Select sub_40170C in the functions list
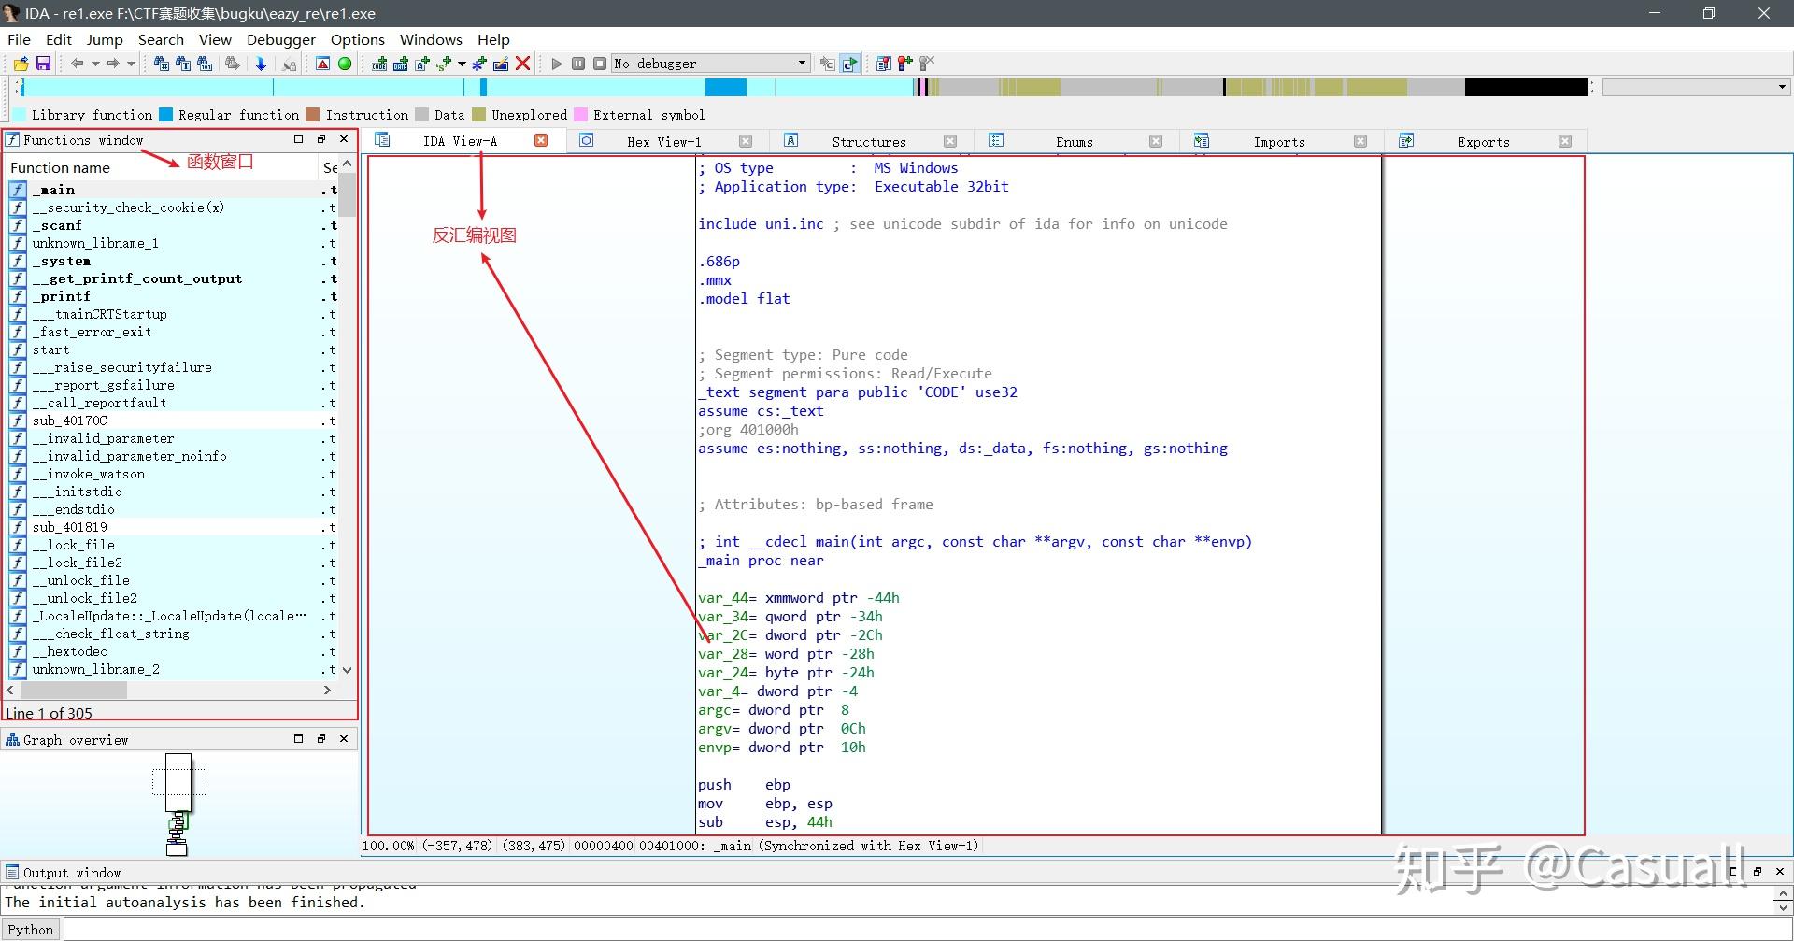 tap(173, 421)
